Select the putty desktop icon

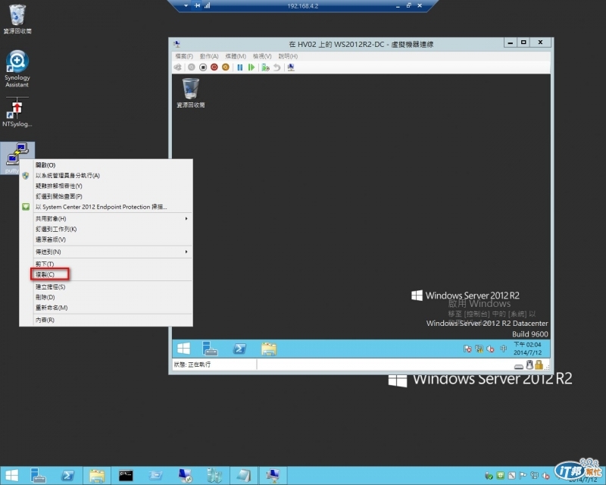point(17,154)
